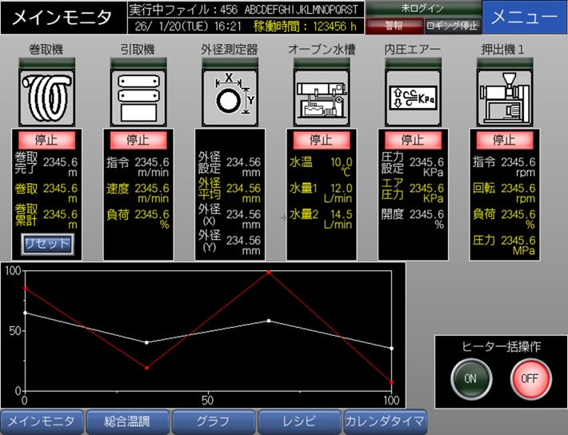Open the メニュー button
Screen dimensions: 568x435
(525, 17)
